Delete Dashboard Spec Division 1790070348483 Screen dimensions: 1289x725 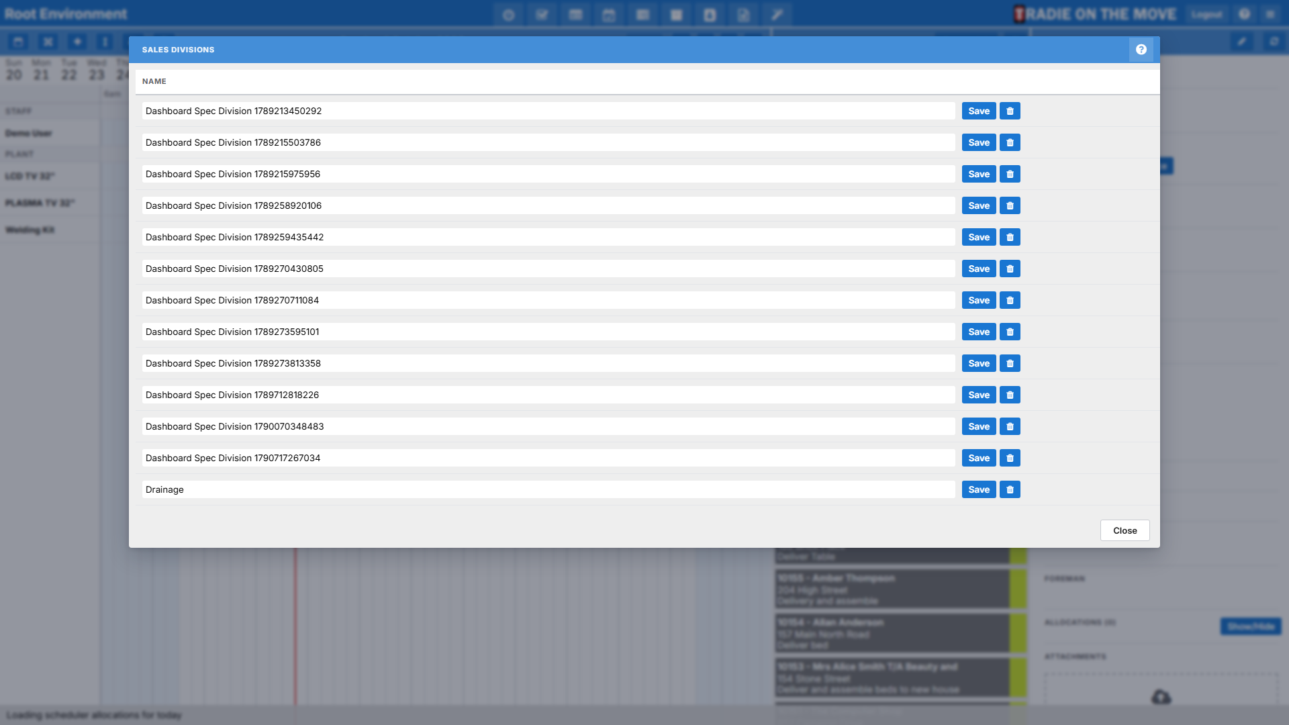coord(1010,426)
